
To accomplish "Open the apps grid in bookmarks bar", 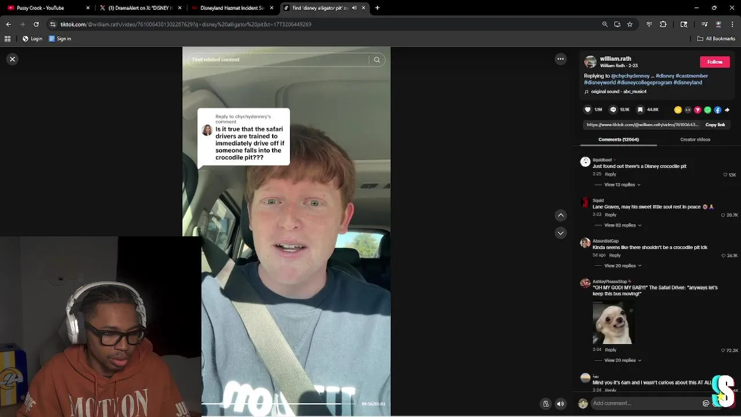I will point(8,39).
